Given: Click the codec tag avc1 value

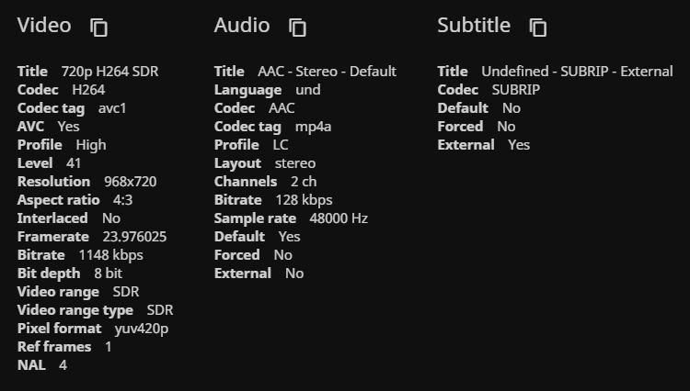Looking at the screenshot, I should 112,108.
